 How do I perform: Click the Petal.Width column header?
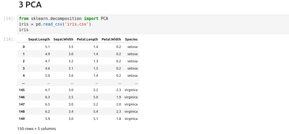point(111,39)
